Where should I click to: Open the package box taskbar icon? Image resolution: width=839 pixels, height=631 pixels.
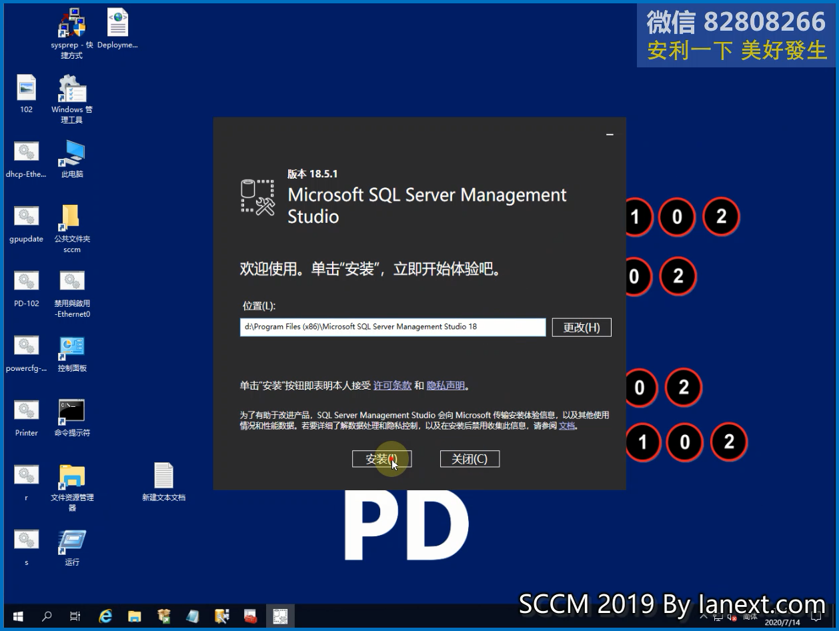[x=164, y=616]
